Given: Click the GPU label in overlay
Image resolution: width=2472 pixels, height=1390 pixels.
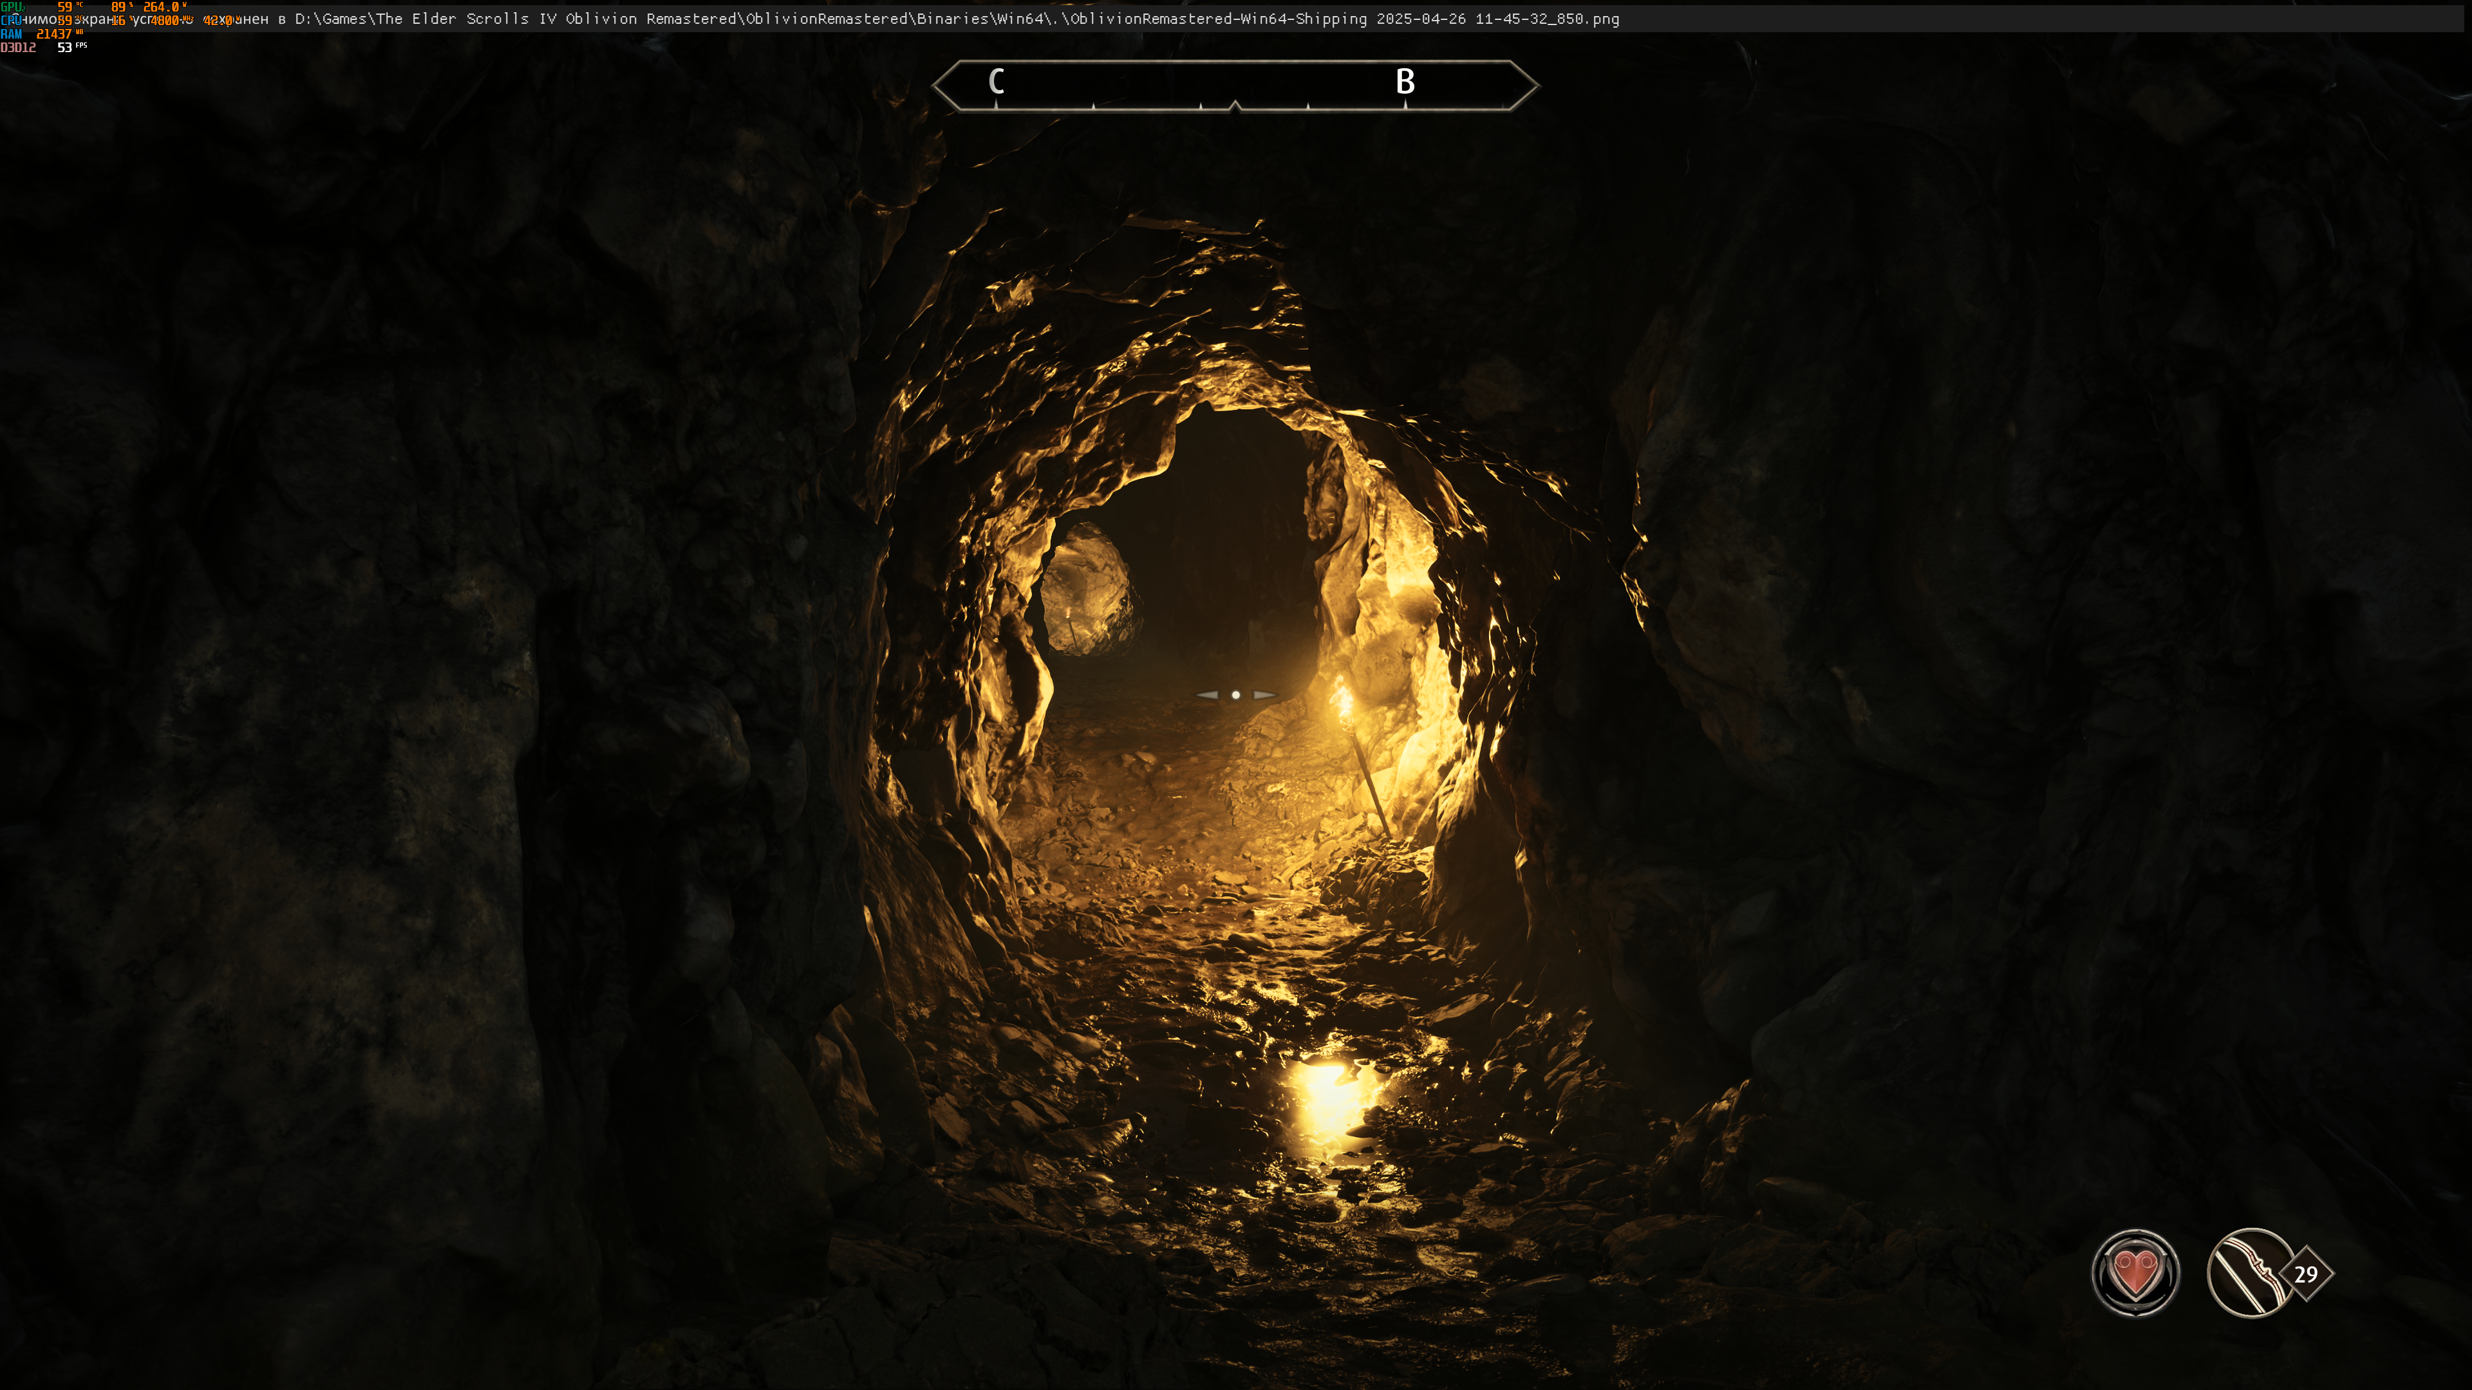Looking at the screenshot, I should tap(12, 6).
